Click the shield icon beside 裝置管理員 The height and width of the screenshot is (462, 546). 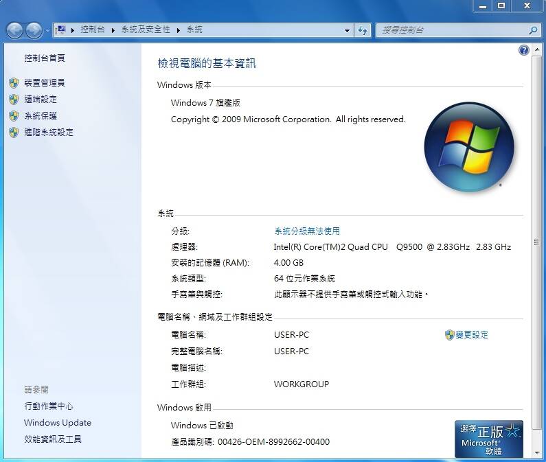tap(14, 83)
